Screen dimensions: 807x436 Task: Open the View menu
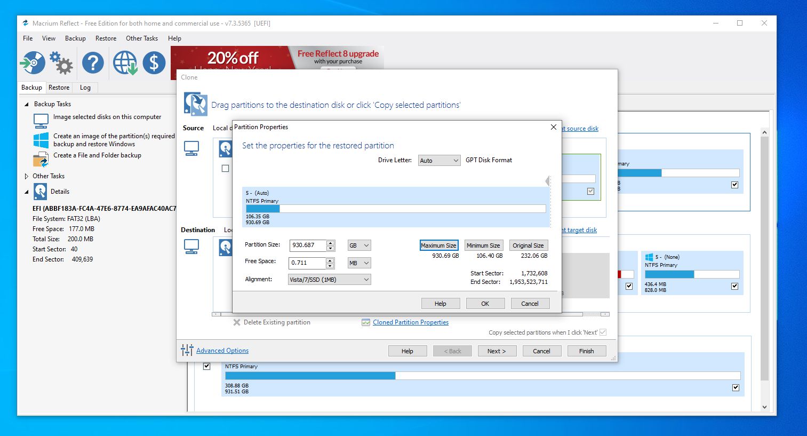click(x=49, y=38)
